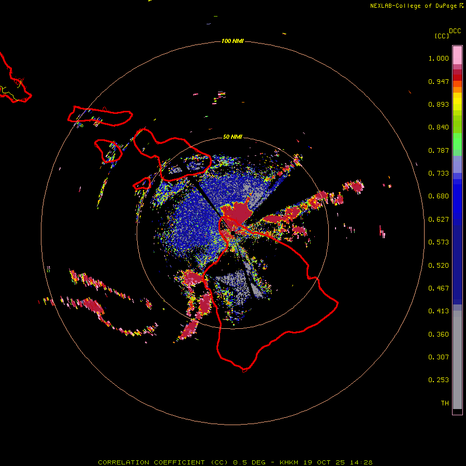The image size is (466, 466).
Task: Click the large crimson echo north of radar center
Action: pos(237,212)
